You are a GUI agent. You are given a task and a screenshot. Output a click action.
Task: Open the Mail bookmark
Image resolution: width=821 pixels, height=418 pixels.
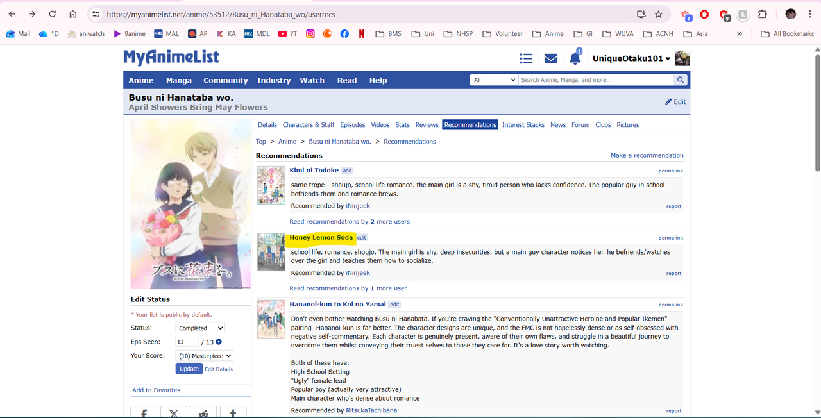(x=19, y=34)
